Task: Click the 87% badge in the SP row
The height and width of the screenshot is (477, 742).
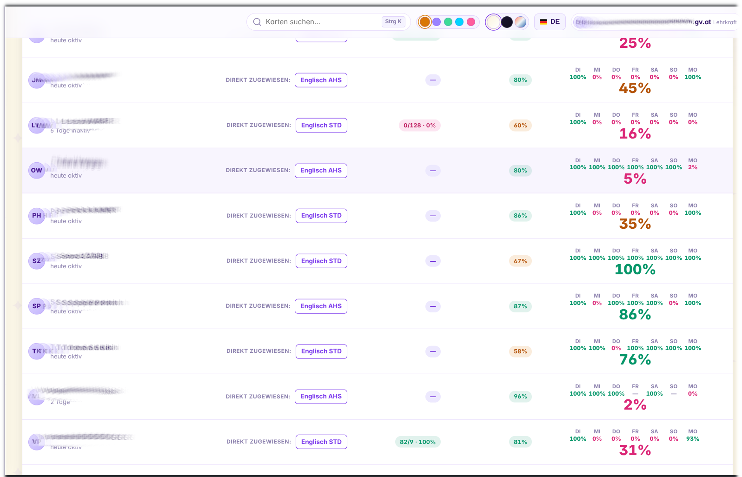Action: pyautogui.click(x=520, y=306)
